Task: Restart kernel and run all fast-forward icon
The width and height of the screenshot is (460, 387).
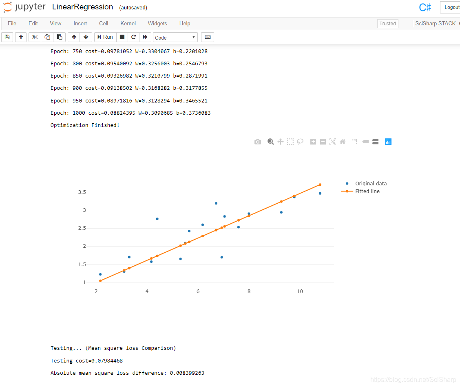Action: [x=145, y=37]
